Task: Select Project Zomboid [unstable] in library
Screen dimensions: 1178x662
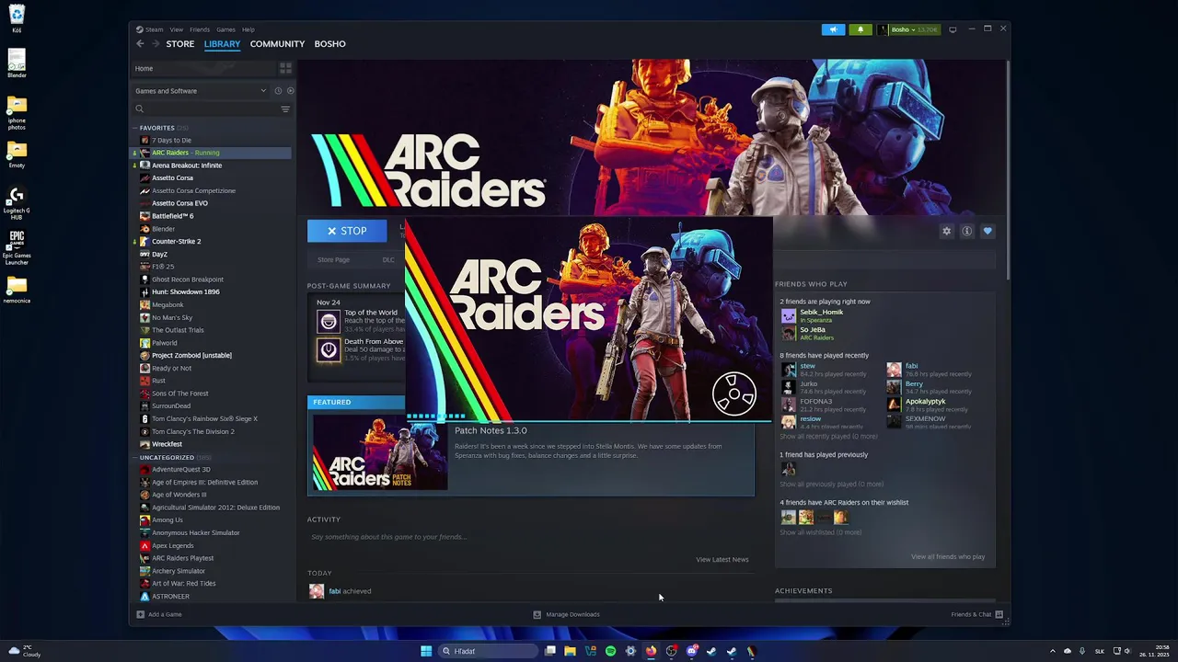Action: (191, 355)
